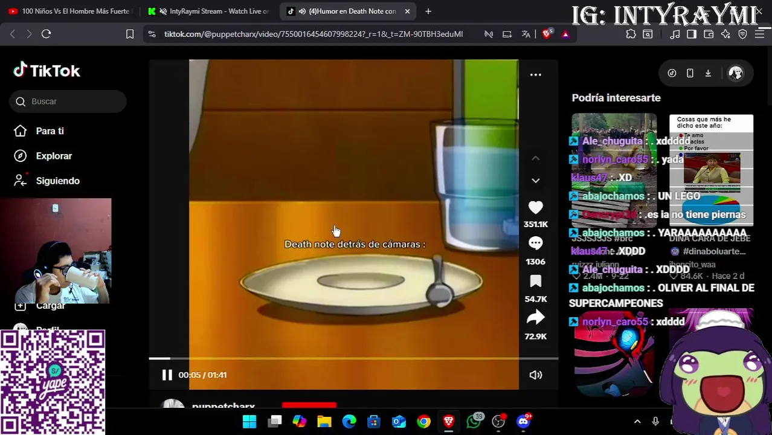Image resolution: width=772 pixels, height=435 pixels.
Task: Open the TikTok coins icon
Action: click(672, 73)
